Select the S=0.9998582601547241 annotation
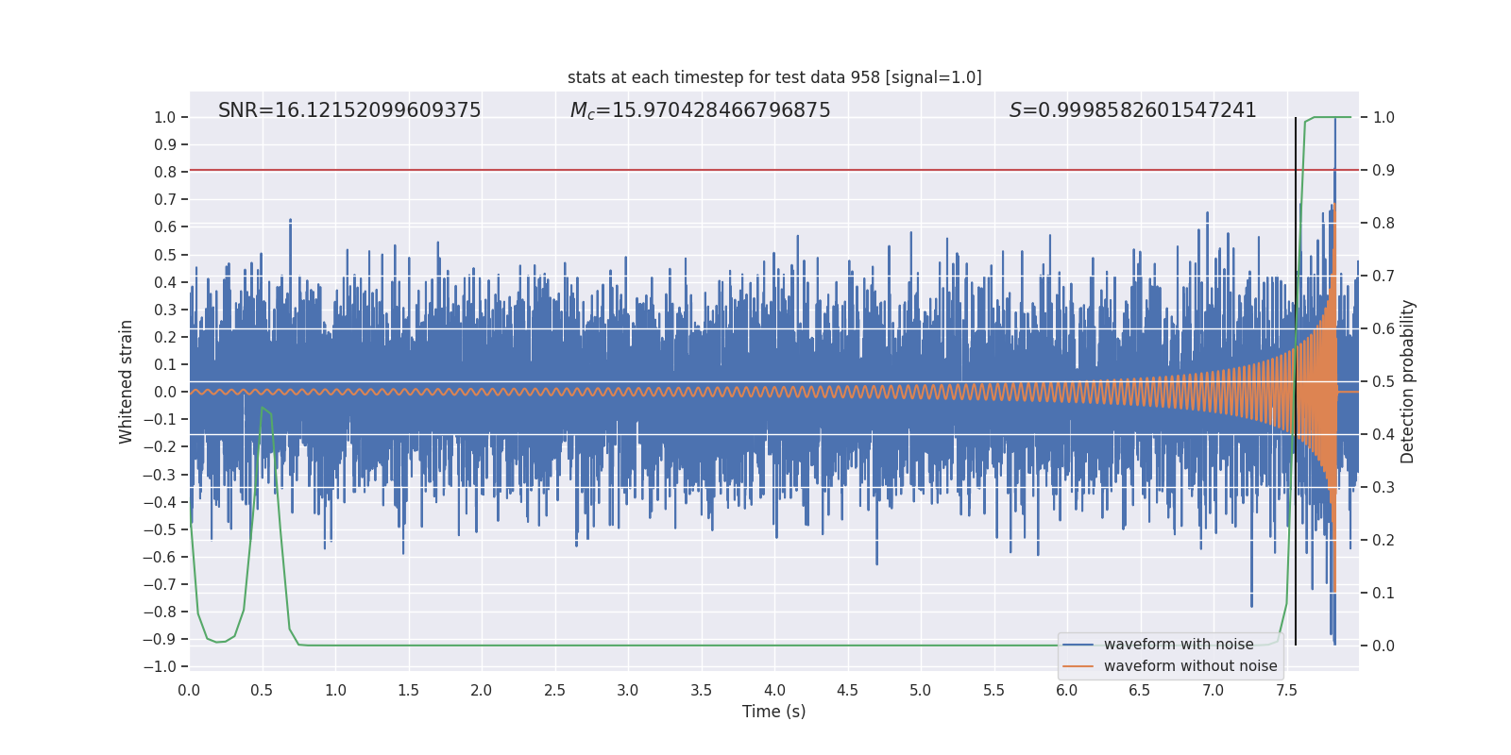The width and height of the screenshot is (1511, 755). pyautogui.click(x=1132, y=110)
